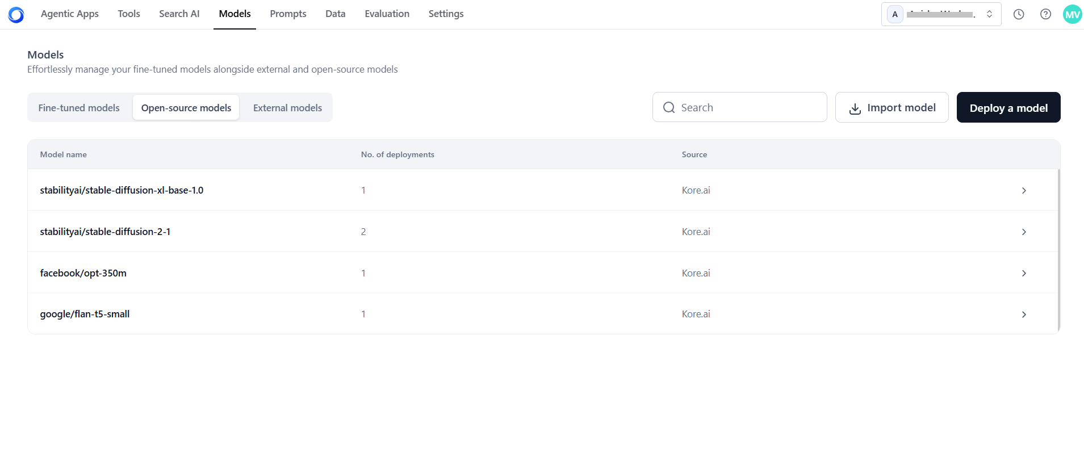Image resolution: width=1084 pixels, height=474 pixels.
Task: Open the Prompts section
Action: pos(288,14)
